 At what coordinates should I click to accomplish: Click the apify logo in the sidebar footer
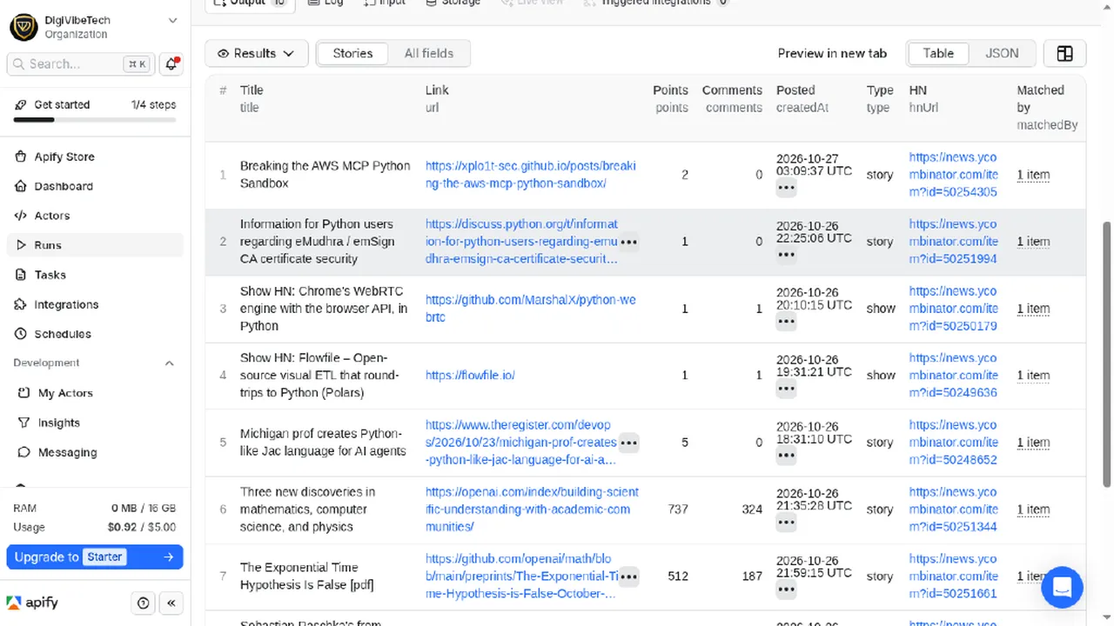pyautogui.click(x=32, y=603)
